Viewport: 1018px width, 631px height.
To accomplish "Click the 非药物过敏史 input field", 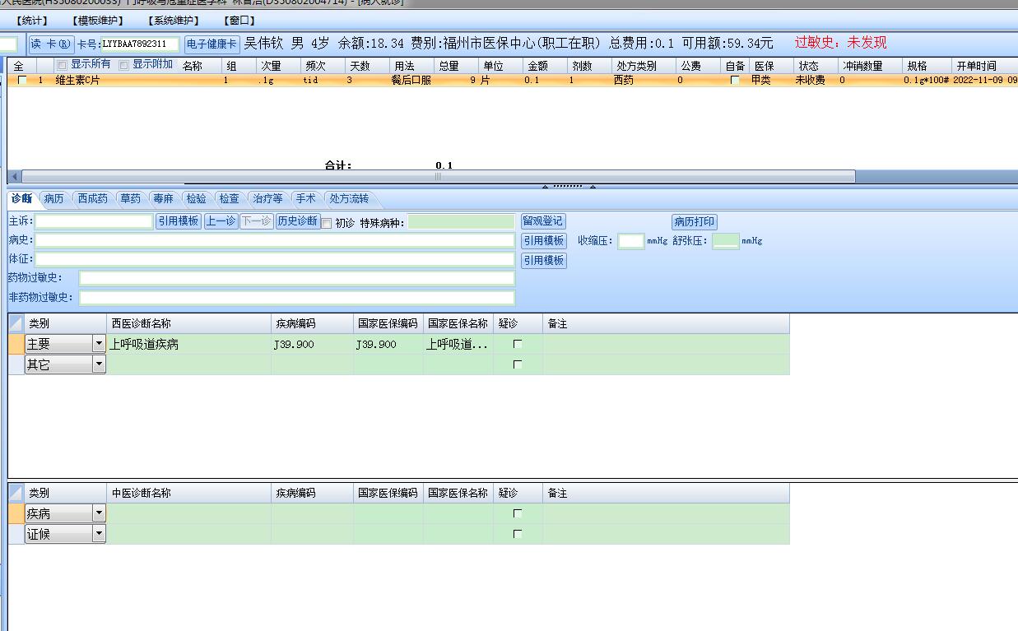I will tap(297, 297).
